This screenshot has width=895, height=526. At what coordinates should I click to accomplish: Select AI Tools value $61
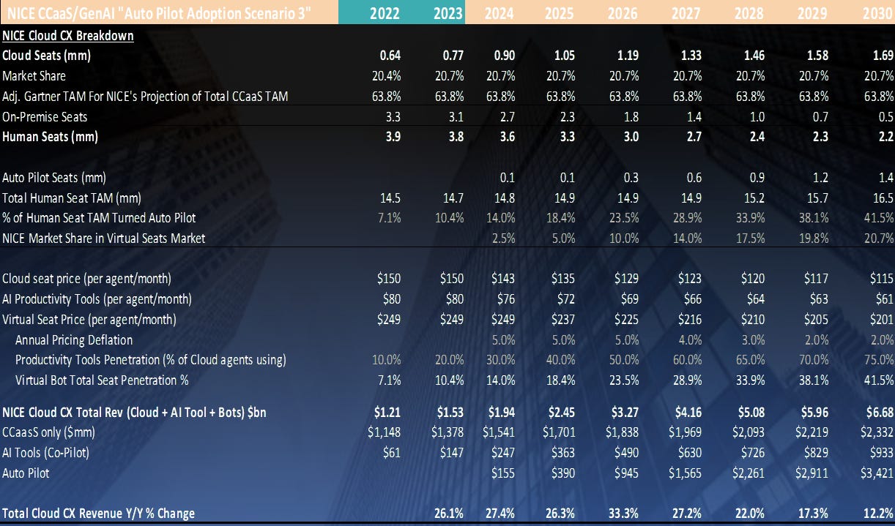[x=391, y=453]
